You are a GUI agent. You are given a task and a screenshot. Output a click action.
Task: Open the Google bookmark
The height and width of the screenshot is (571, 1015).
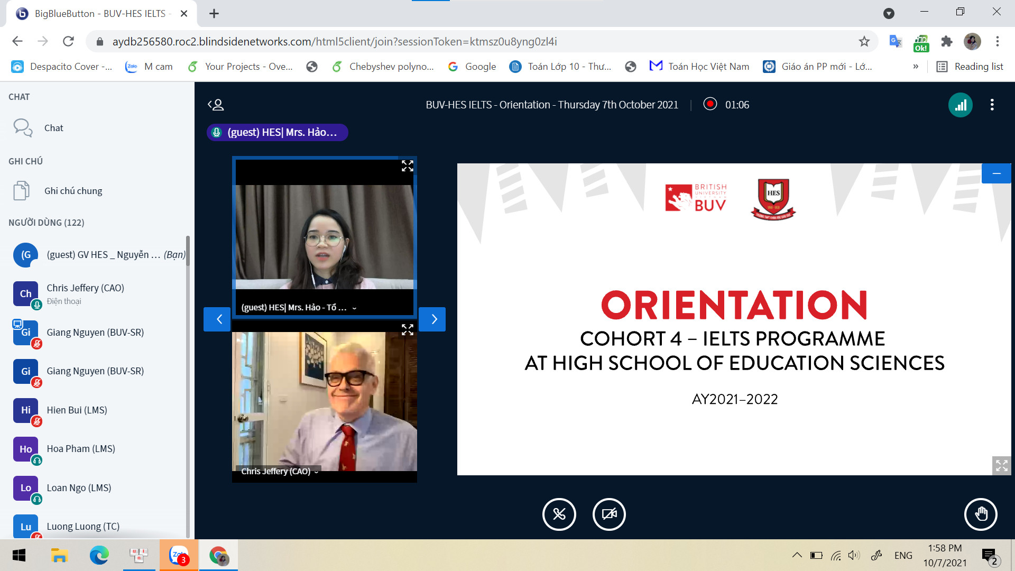[472, 67]
